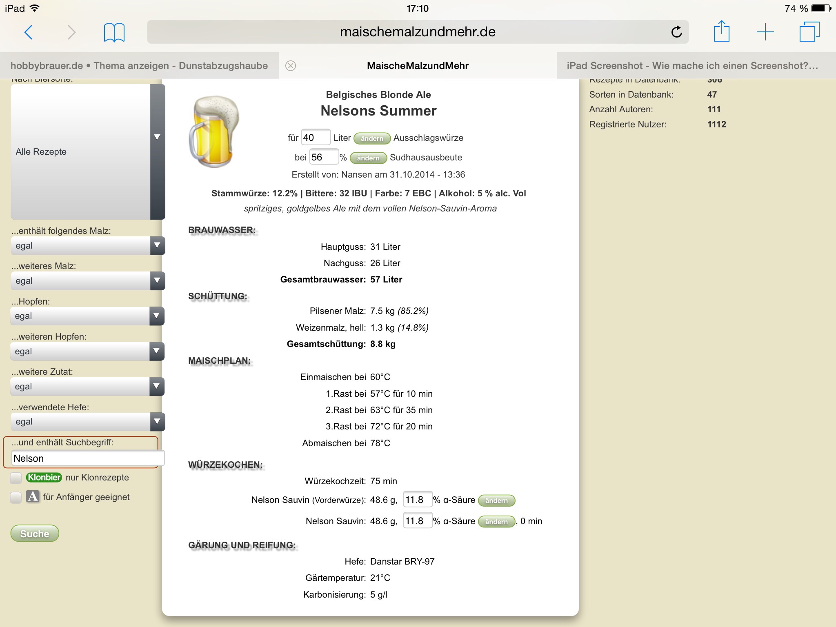The width and height of the screenshot is (836, 627).
Task: Click the beer mug recipe image
Action: [214, 131]
